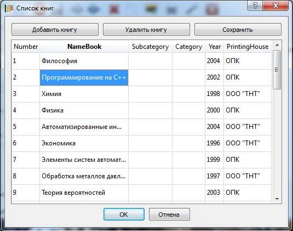Click number 1 cell

click(x=26, y=61)
